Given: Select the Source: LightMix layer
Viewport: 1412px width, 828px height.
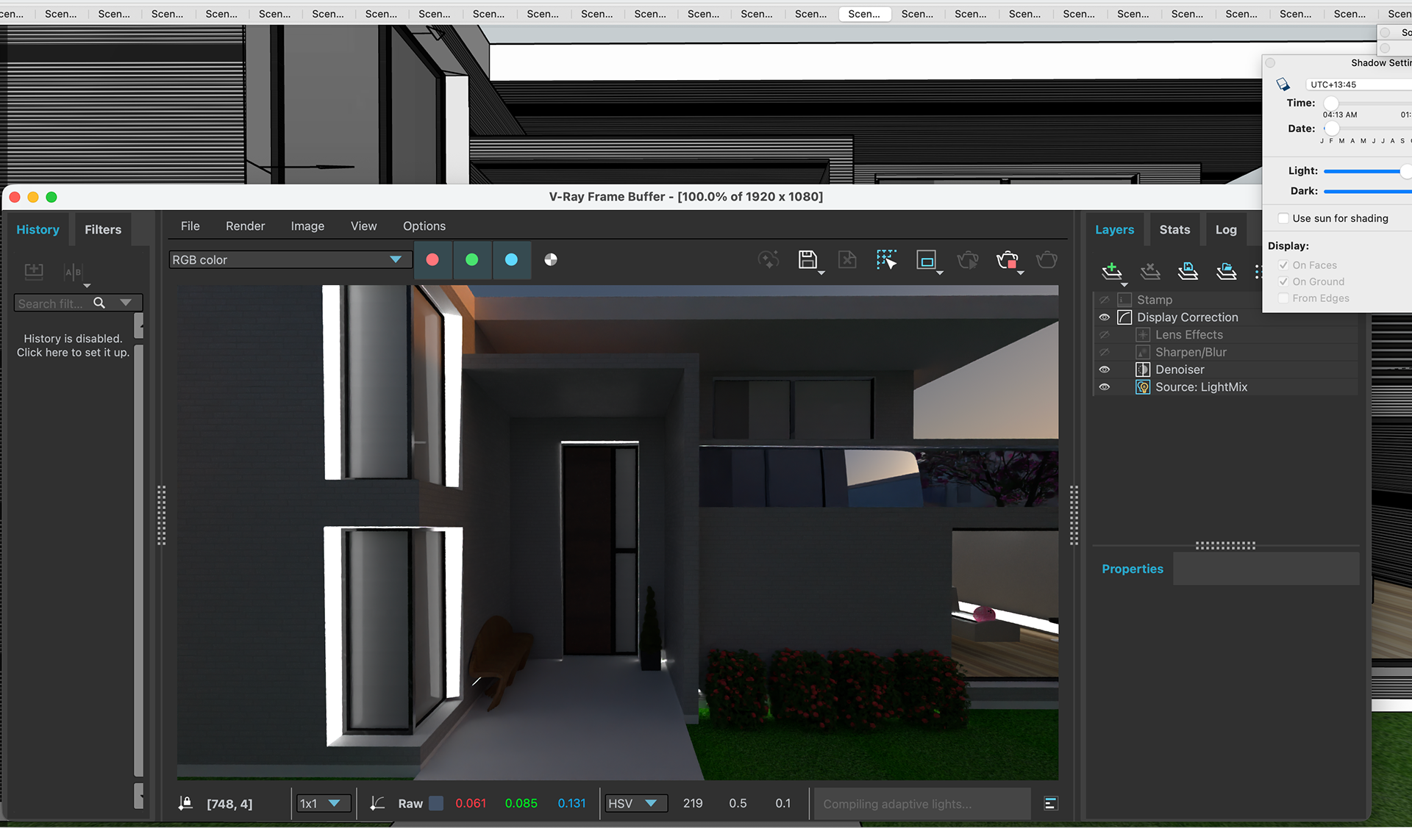Looking at the screenshot, I should tap(1201, 387).
